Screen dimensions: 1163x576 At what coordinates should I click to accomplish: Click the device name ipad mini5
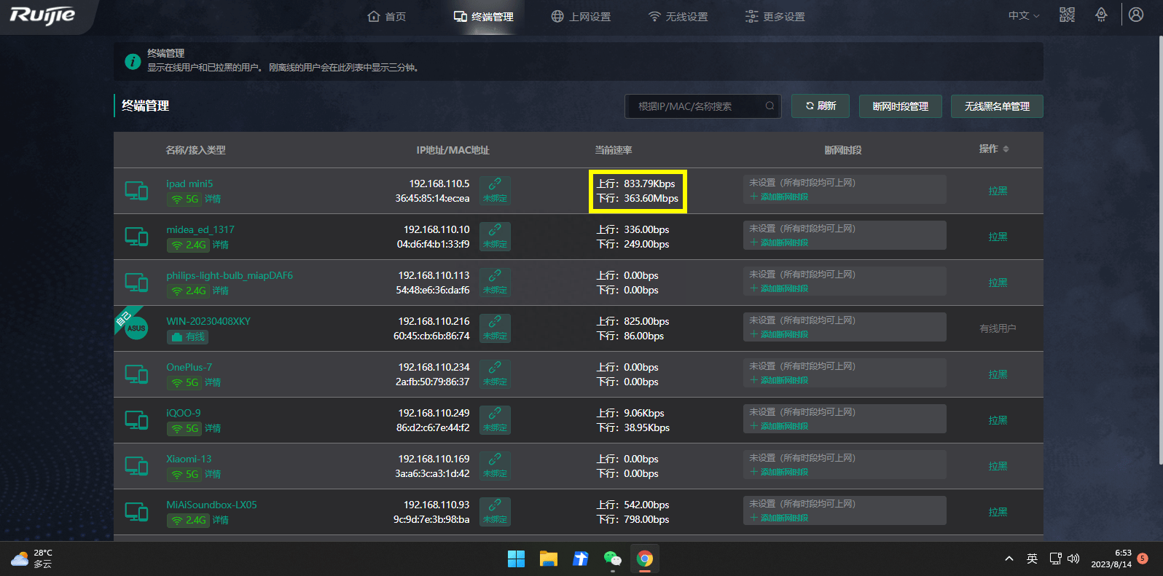point(189,184)
